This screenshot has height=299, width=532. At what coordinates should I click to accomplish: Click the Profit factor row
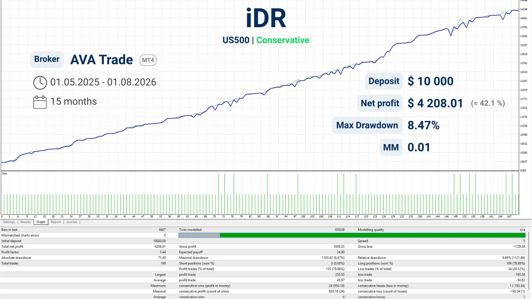tap(83, 252)
